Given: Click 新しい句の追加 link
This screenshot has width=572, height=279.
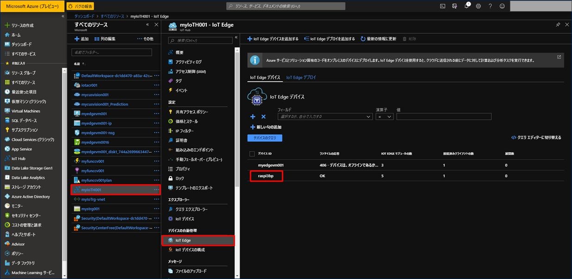Looking at the screenshot, I should tap(266, 127).
